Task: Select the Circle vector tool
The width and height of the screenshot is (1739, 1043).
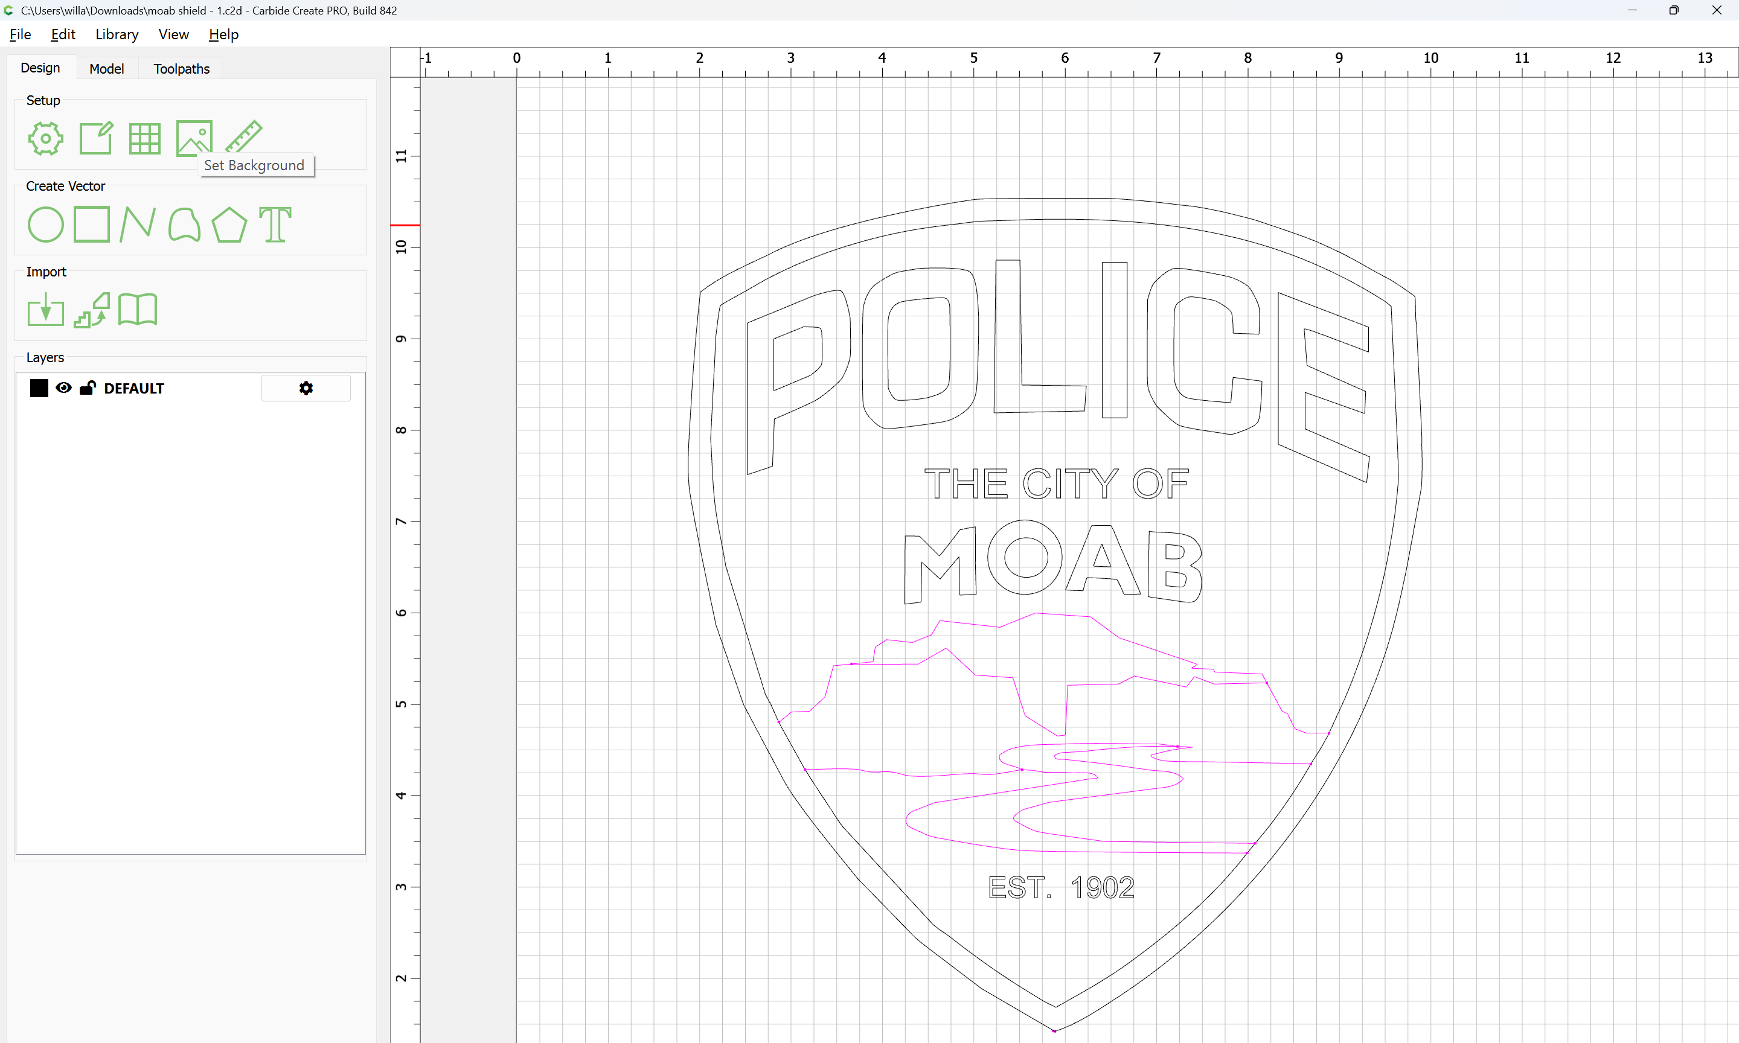Action: (46, 225)
